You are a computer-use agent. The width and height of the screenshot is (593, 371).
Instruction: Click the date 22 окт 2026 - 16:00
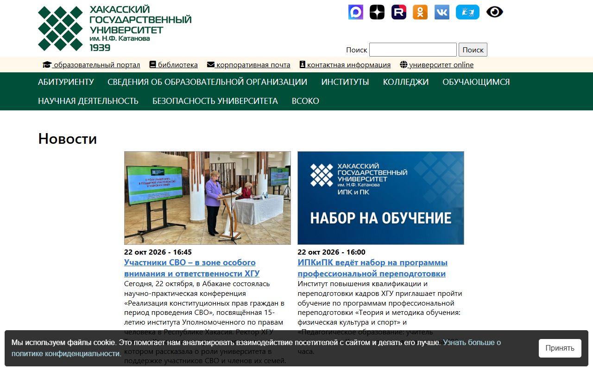331,252
